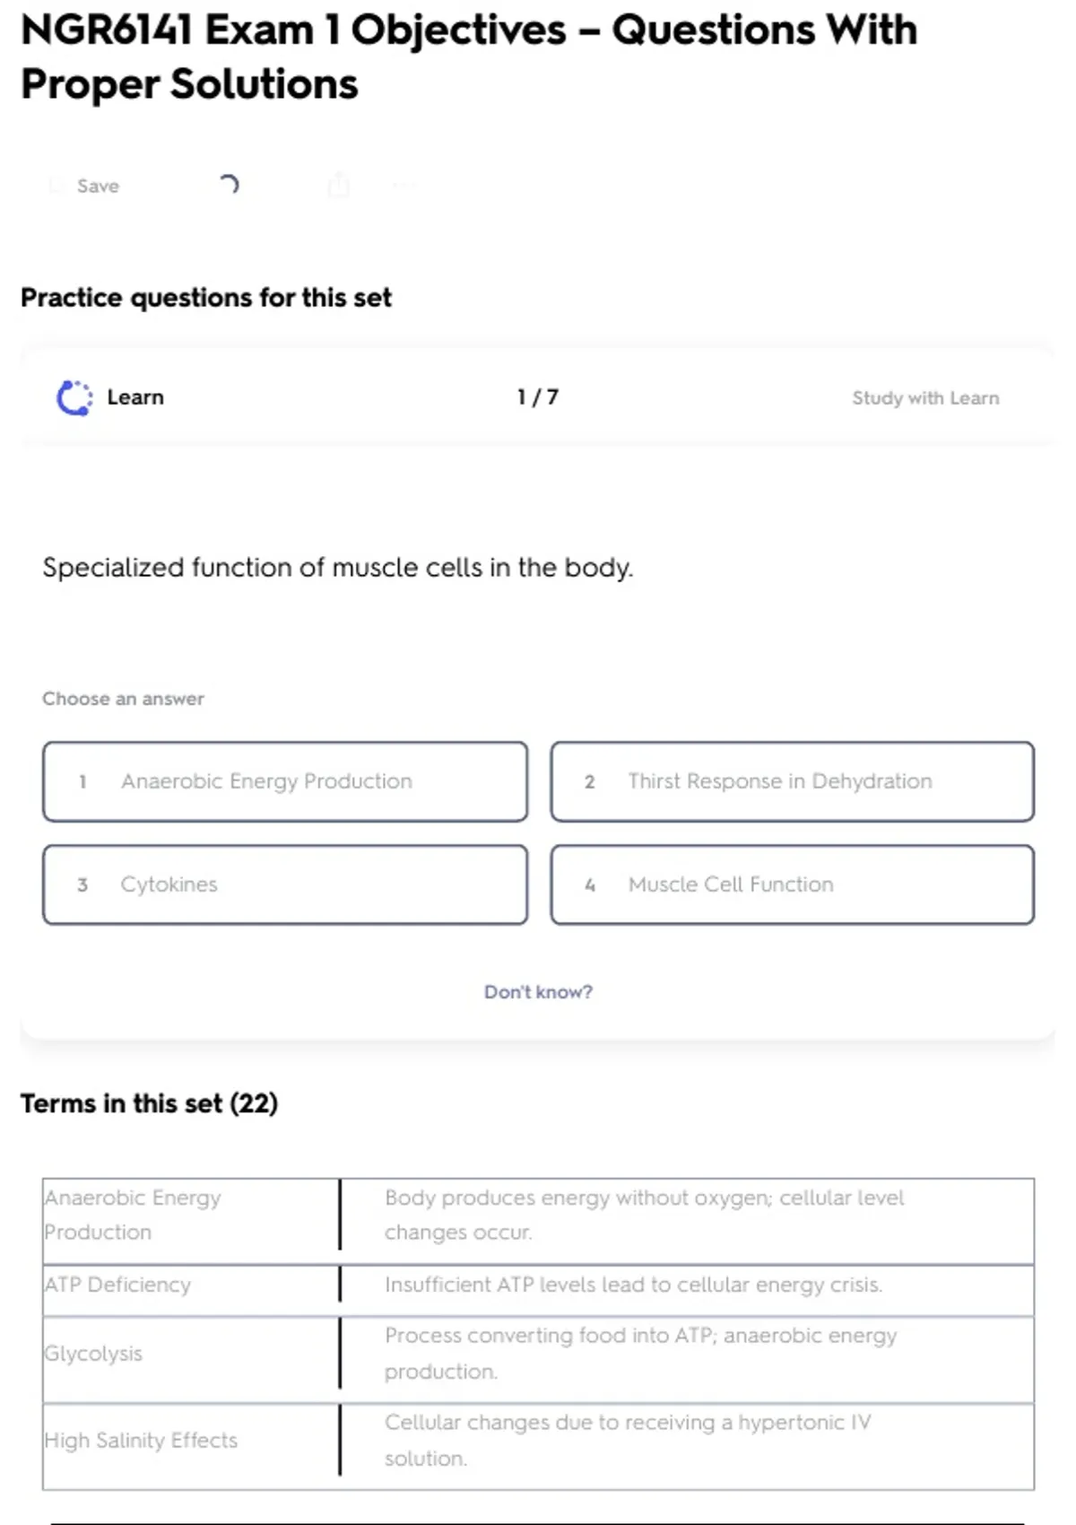Click the ATP Deficiency term

coord(117,1285)
